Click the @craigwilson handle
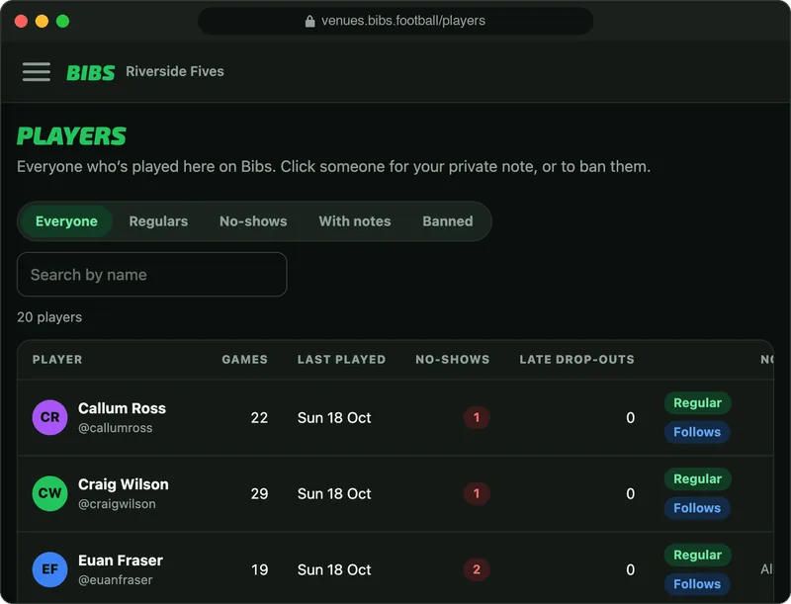The width and height of the screenshot is (791, 604). pyautogui.click(x=117, y=504)
